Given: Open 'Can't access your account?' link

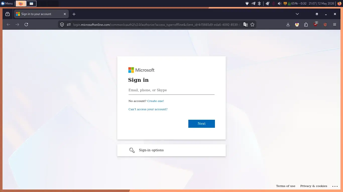Looking at the screenshot, I should pyautogui.click(x=148, y=109).
